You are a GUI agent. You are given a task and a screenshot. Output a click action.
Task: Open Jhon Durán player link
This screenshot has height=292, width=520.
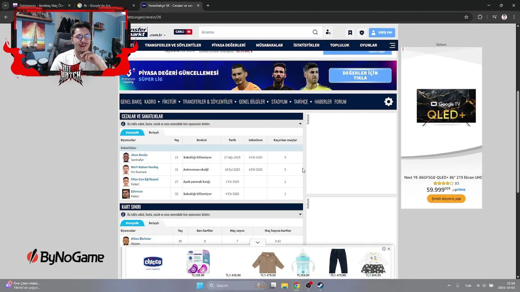coord(139,155)
